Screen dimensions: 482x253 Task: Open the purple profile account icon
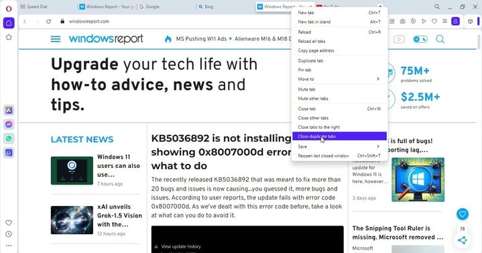455,21
